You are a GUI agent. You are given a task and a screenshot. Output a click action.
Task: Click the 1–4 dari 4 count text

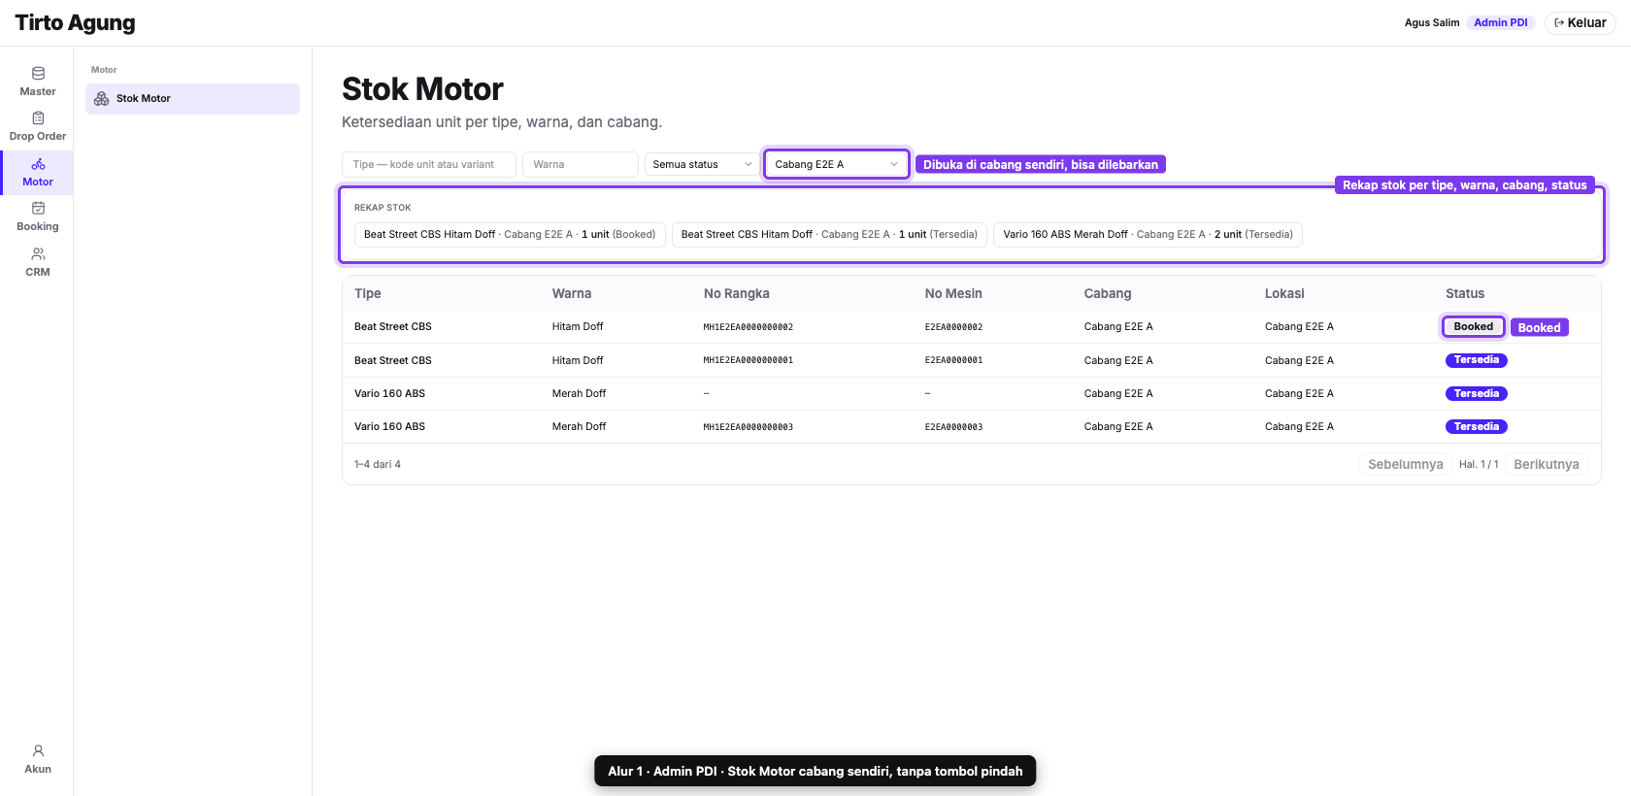click(x=378, y=464)
